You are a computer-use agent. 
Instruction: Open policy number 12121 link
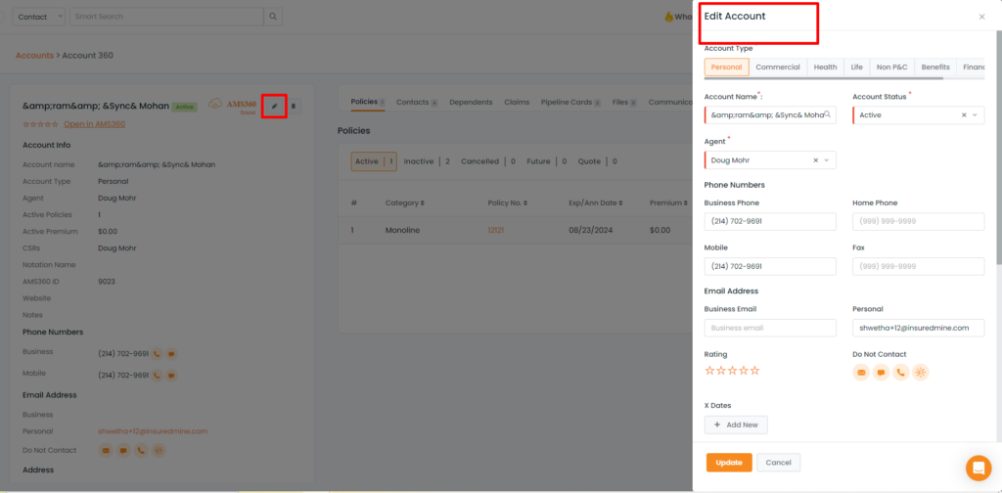point(496,230)
